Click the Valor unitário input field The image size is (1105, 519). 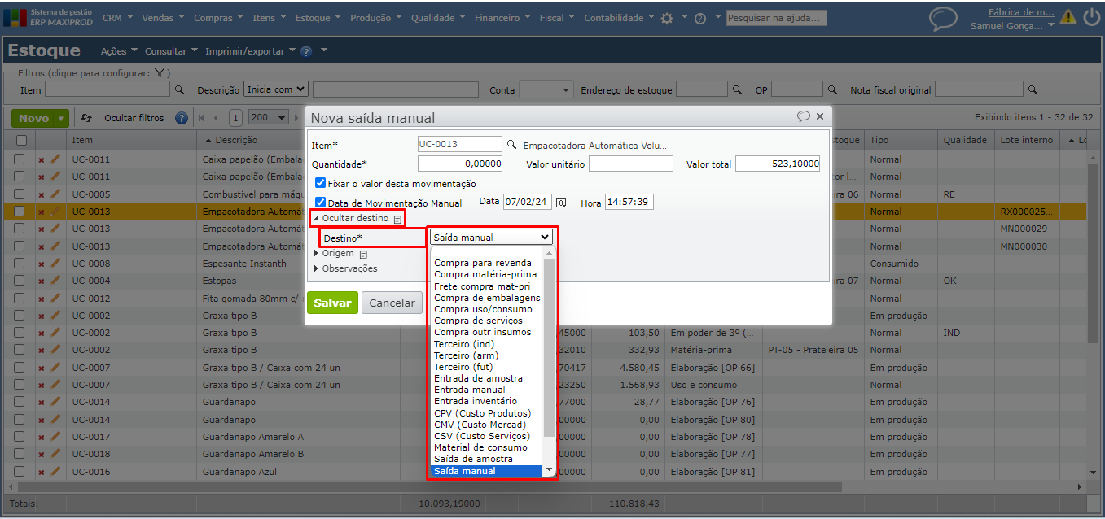(630, 164)
